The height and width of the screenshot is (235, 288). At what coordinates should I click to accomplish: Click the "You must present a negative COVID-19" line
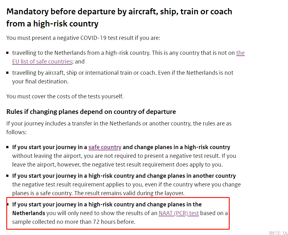83,38
